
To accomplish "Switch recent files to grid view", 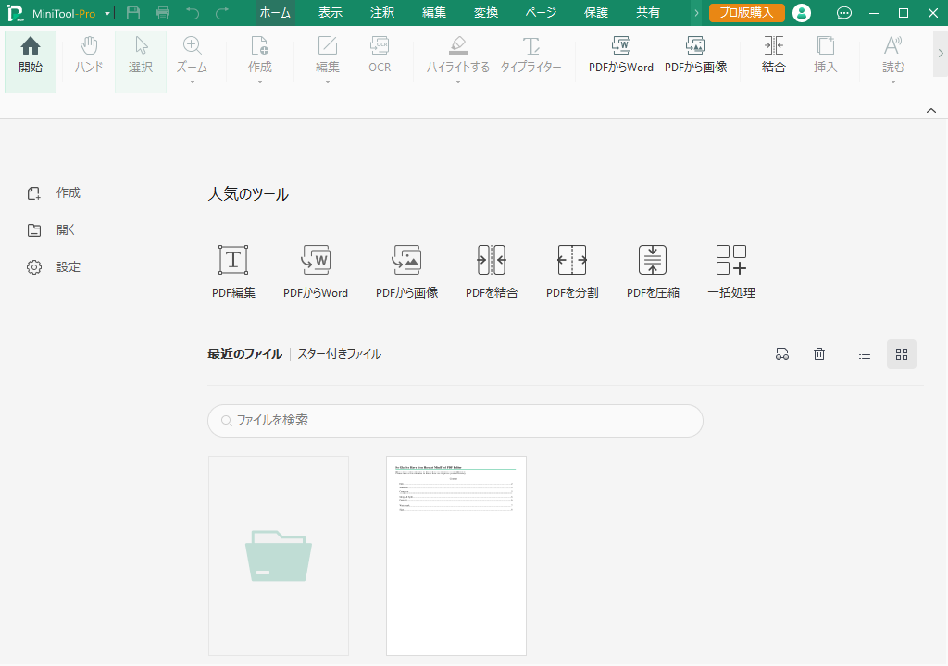I will [902, 354].
